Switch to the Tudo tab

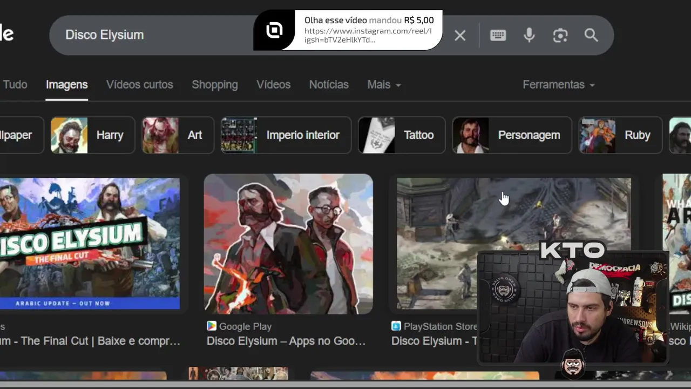15,84
